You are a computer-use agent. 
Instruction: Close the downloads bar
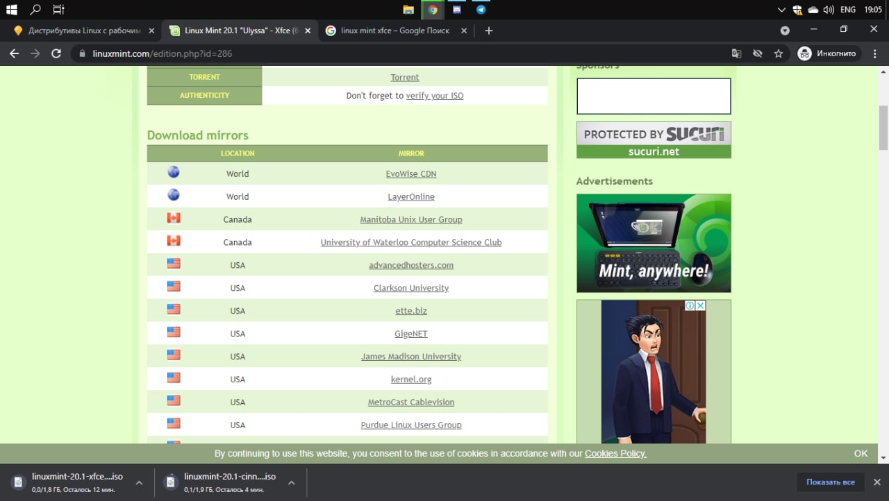[x=876, y=482]
